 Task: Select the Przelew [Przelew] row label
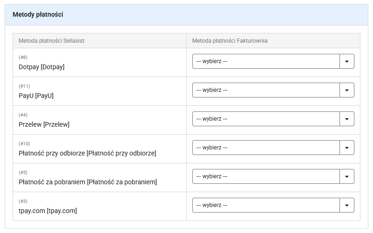[44, 124]
